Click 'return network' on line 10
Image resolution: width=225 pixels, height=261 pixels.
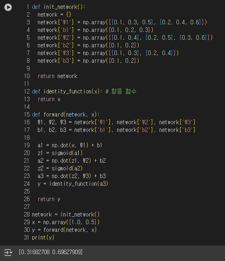(57, 76)
